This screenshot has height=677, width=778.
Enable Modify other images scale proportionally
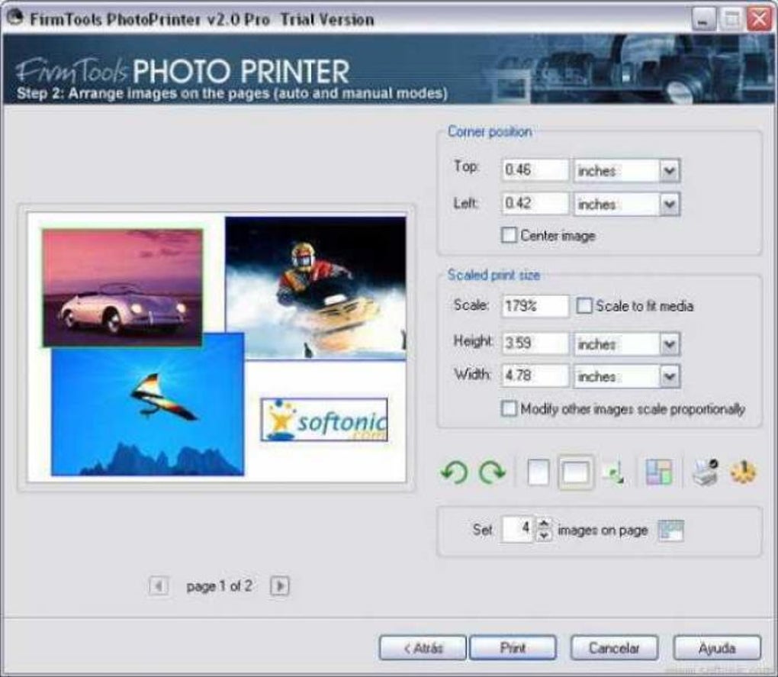[x=510, y=409]
